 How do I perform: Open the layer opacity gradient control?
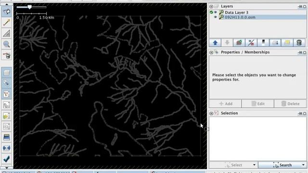(x=263, y=43)
